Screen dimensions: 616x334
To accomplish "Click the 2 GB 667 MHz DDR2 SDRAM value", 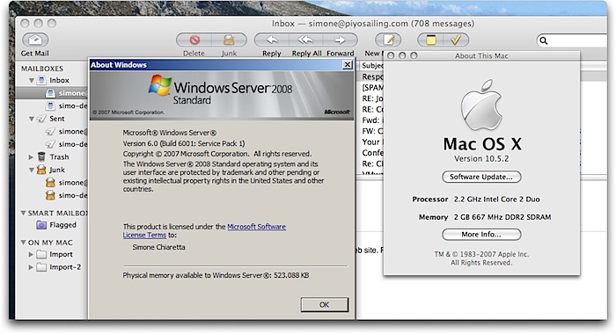I will click(x=502, y=217).
